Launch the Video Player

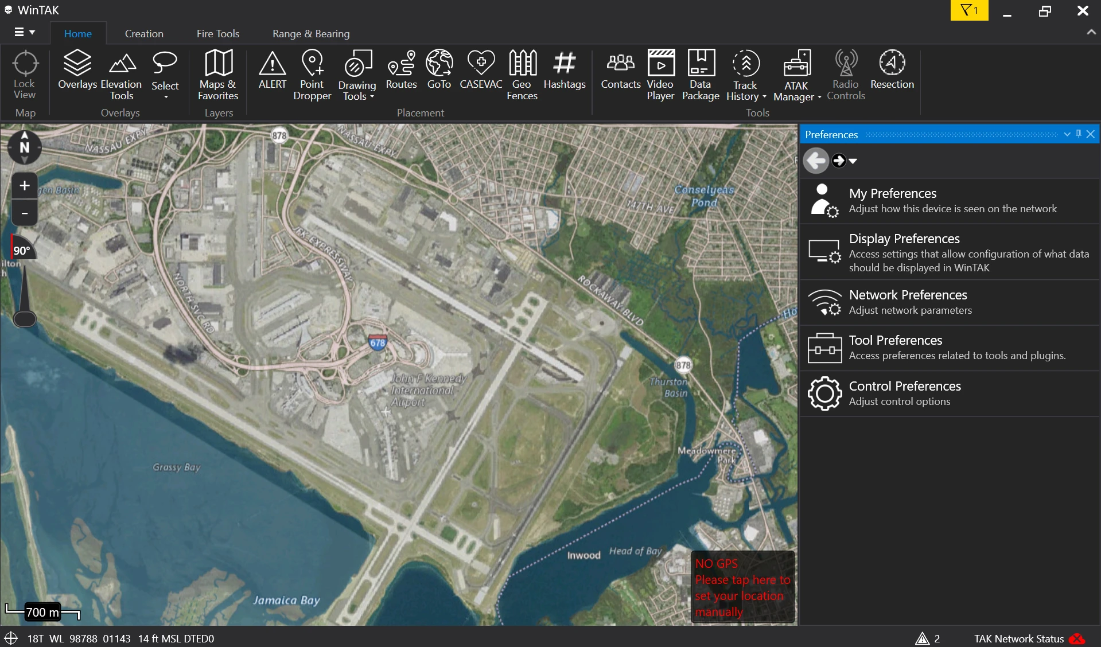[x=660, y=75]
